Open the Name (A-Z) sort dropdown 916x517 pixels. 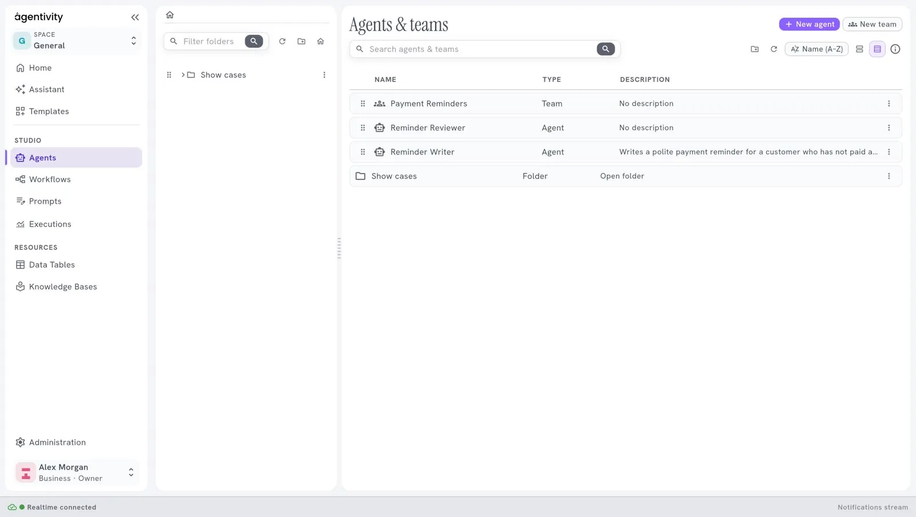816,49
